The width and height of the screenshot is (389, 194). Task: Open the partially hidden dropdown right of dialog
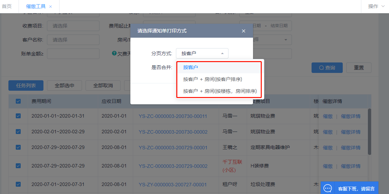click(x=272, y=40)
